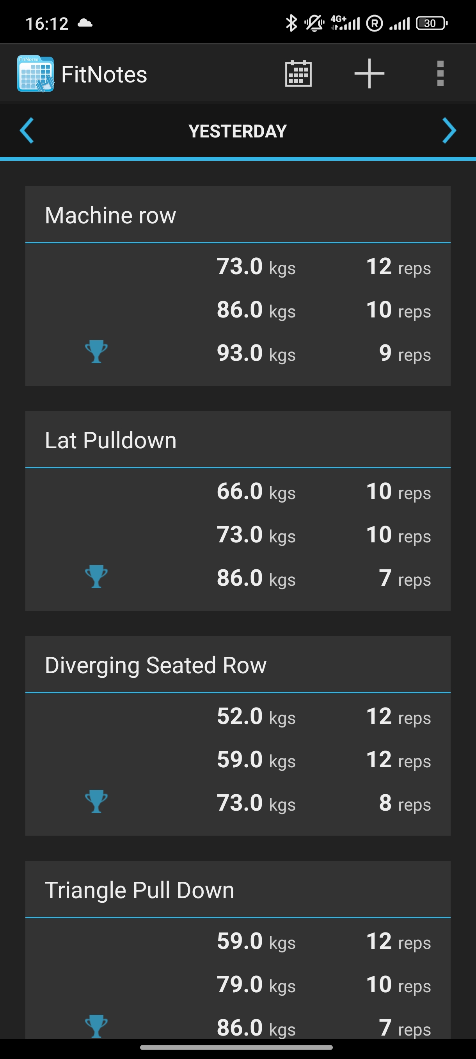
Task: Open the calendar view icon
Action: pyautogui.click(x=298, y=74)
